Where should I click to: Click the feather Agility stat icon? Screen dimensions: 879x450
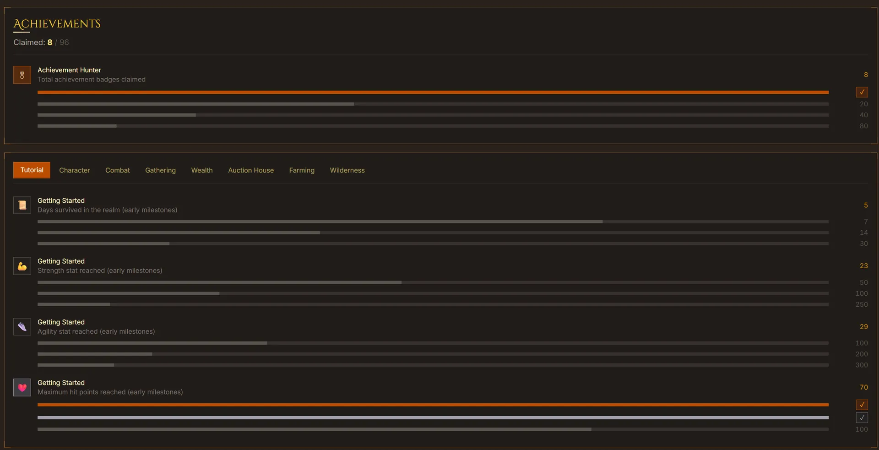coord(22,327)
